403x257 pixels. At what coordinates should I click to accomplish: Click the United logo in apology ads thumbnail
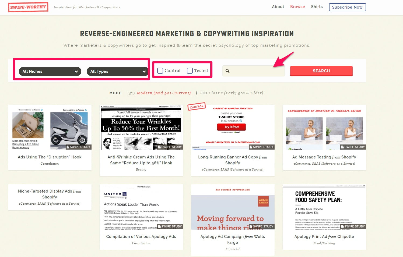[x=115, y=194]
